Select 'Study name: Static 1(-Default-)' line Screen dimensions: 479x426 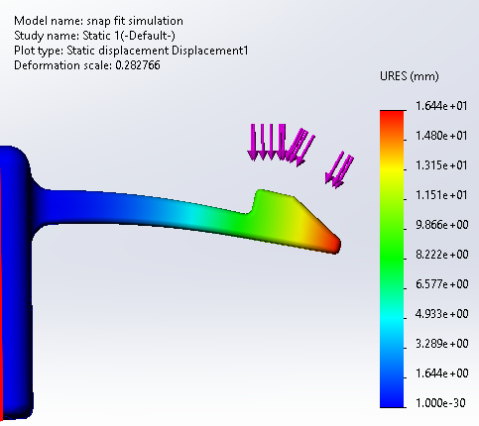click(x=94, y=36)
